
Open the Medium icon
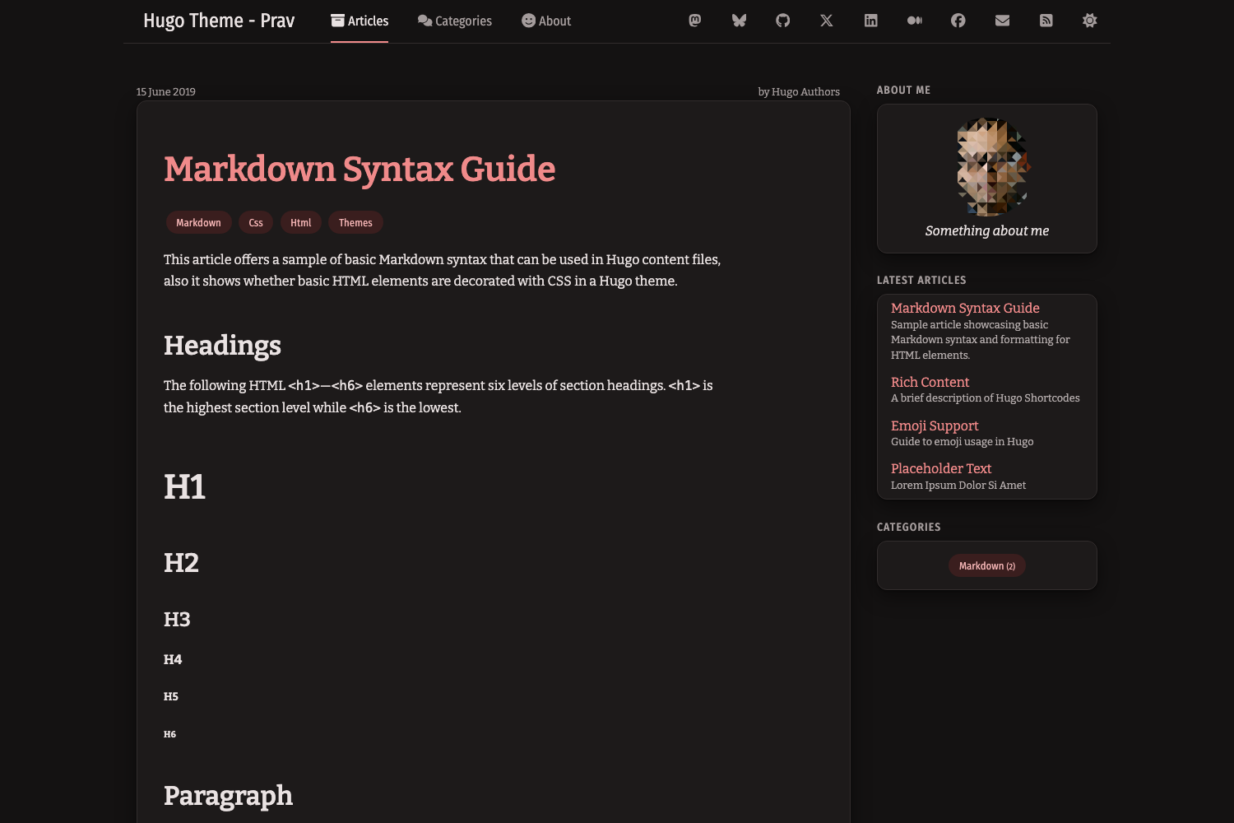[x=915, y=21]
